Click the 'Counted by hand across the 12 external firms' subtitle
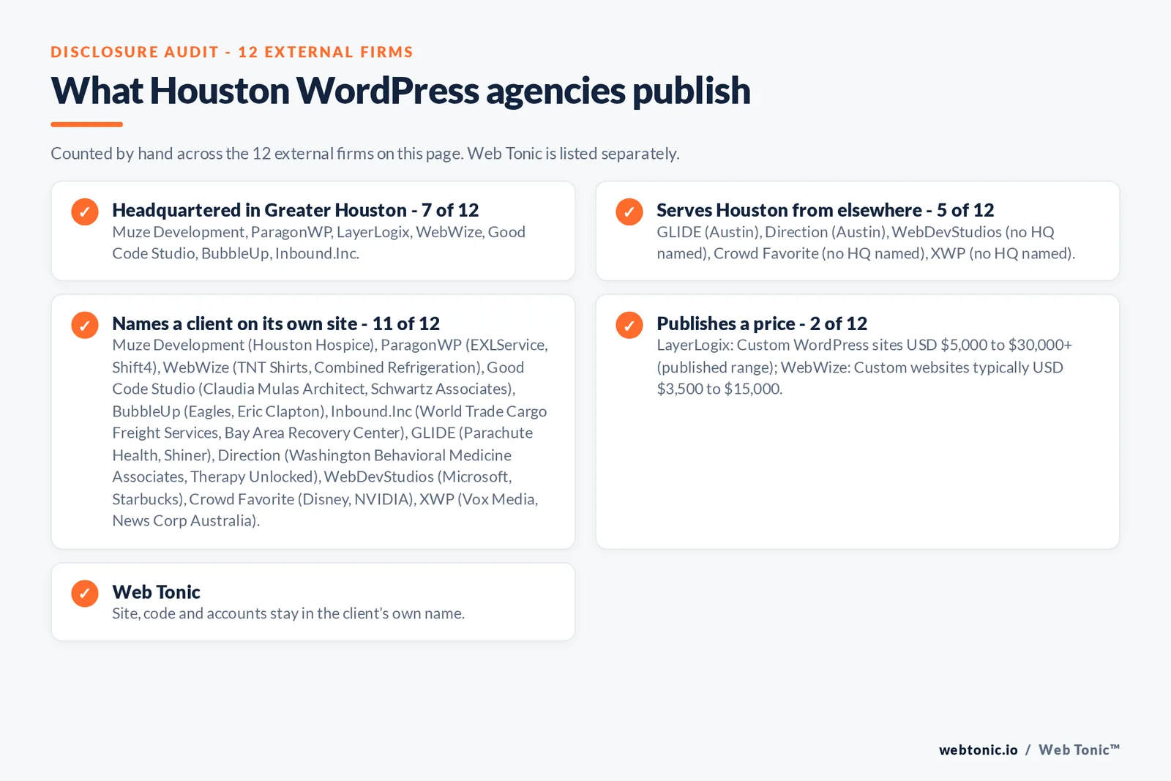The height and width of the screenshot is (781, 1171). [365, 154]
